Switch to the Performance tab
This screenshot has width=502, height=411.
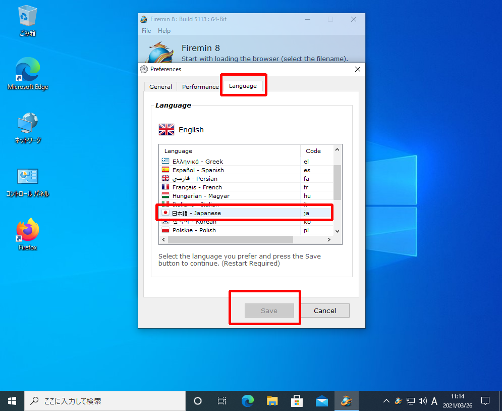click(200, 87)
